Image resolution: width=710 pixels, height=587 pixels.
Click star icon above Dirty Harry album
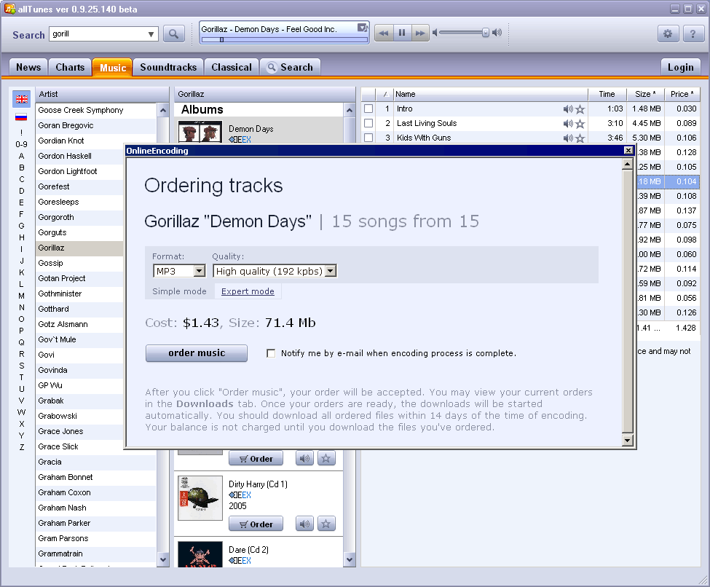point(326,458)
